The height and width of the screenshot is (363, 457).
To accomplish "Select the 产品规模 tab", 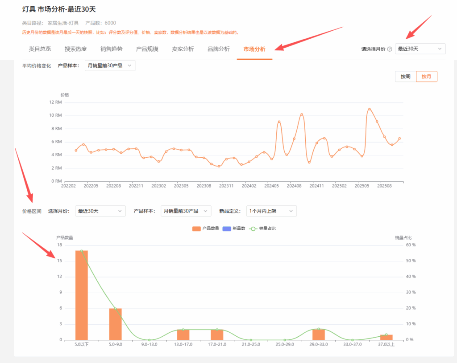I will click(147, 49).
